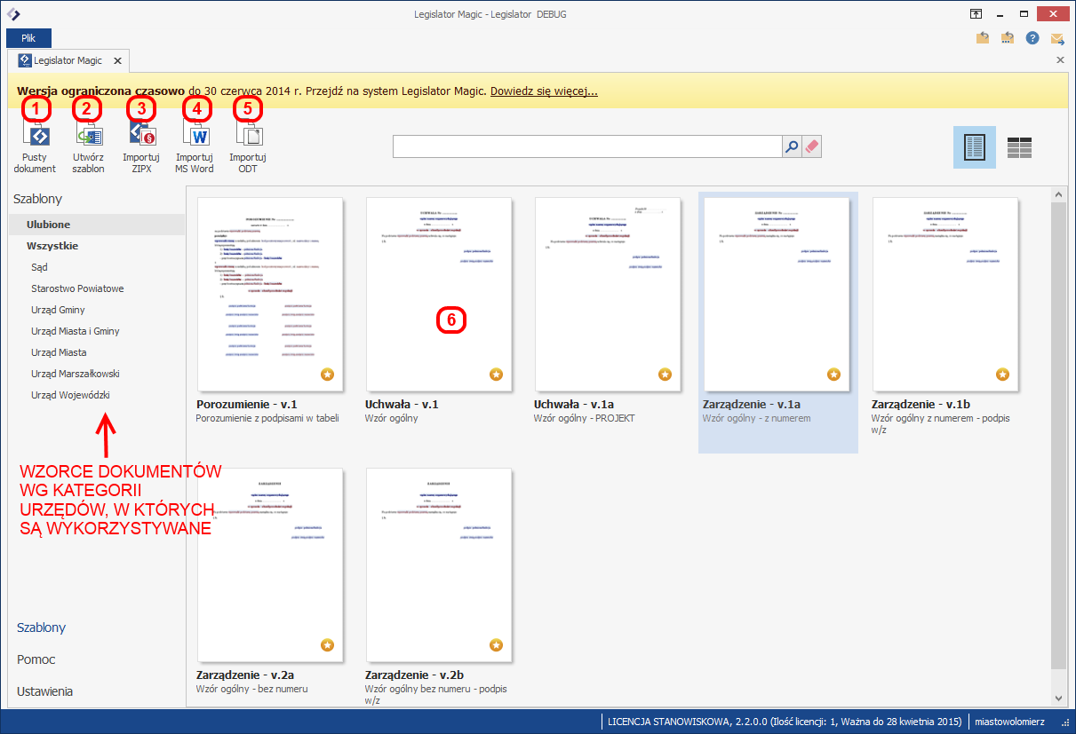Viewport: 1076px width, 734px height.
Task: Switch to list tile view
Action: click(x=1019, y=148)
